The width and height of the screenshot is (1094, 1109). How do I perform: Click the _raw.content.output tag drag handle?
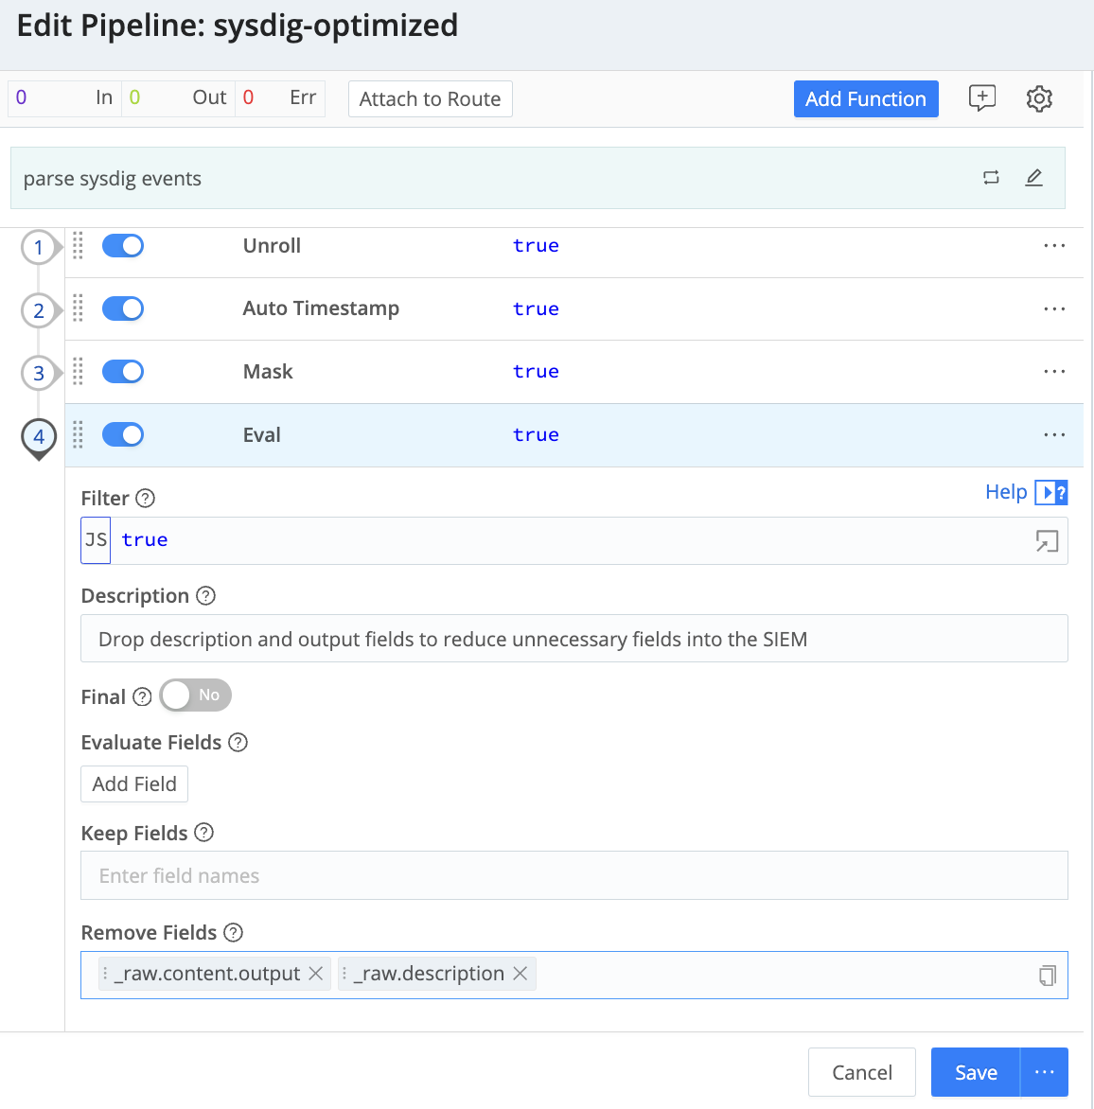pos(105,974)
